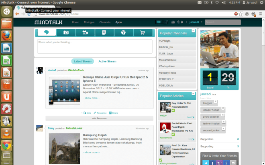Viewport: 265px width, 165px height.
Task: Launch Firefox from the Ubuntu dock
Action: pos(6,36)
